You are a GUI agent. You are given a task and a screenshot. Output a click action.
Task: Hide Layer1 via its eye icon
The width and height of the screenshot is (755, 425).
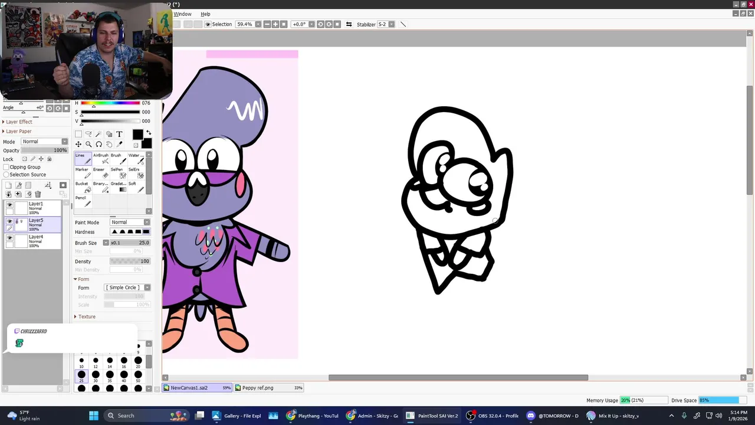tap(9, 205)
